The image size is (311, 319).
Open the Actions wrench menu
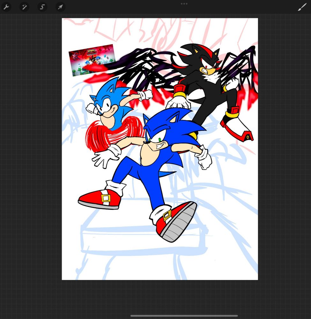pyautogui.click(x=6, y=7)
